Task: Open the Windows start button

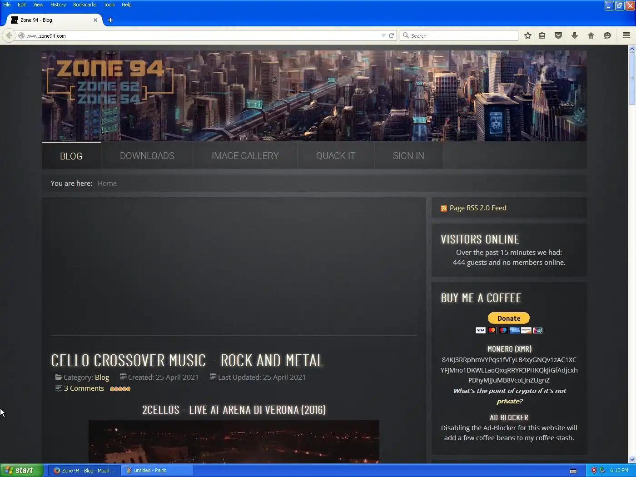Action: (22, 470)
